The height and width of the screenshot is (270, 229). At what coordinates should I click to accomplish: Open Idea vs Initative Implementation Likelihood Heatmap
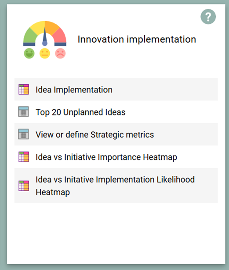tap(115, 186)
